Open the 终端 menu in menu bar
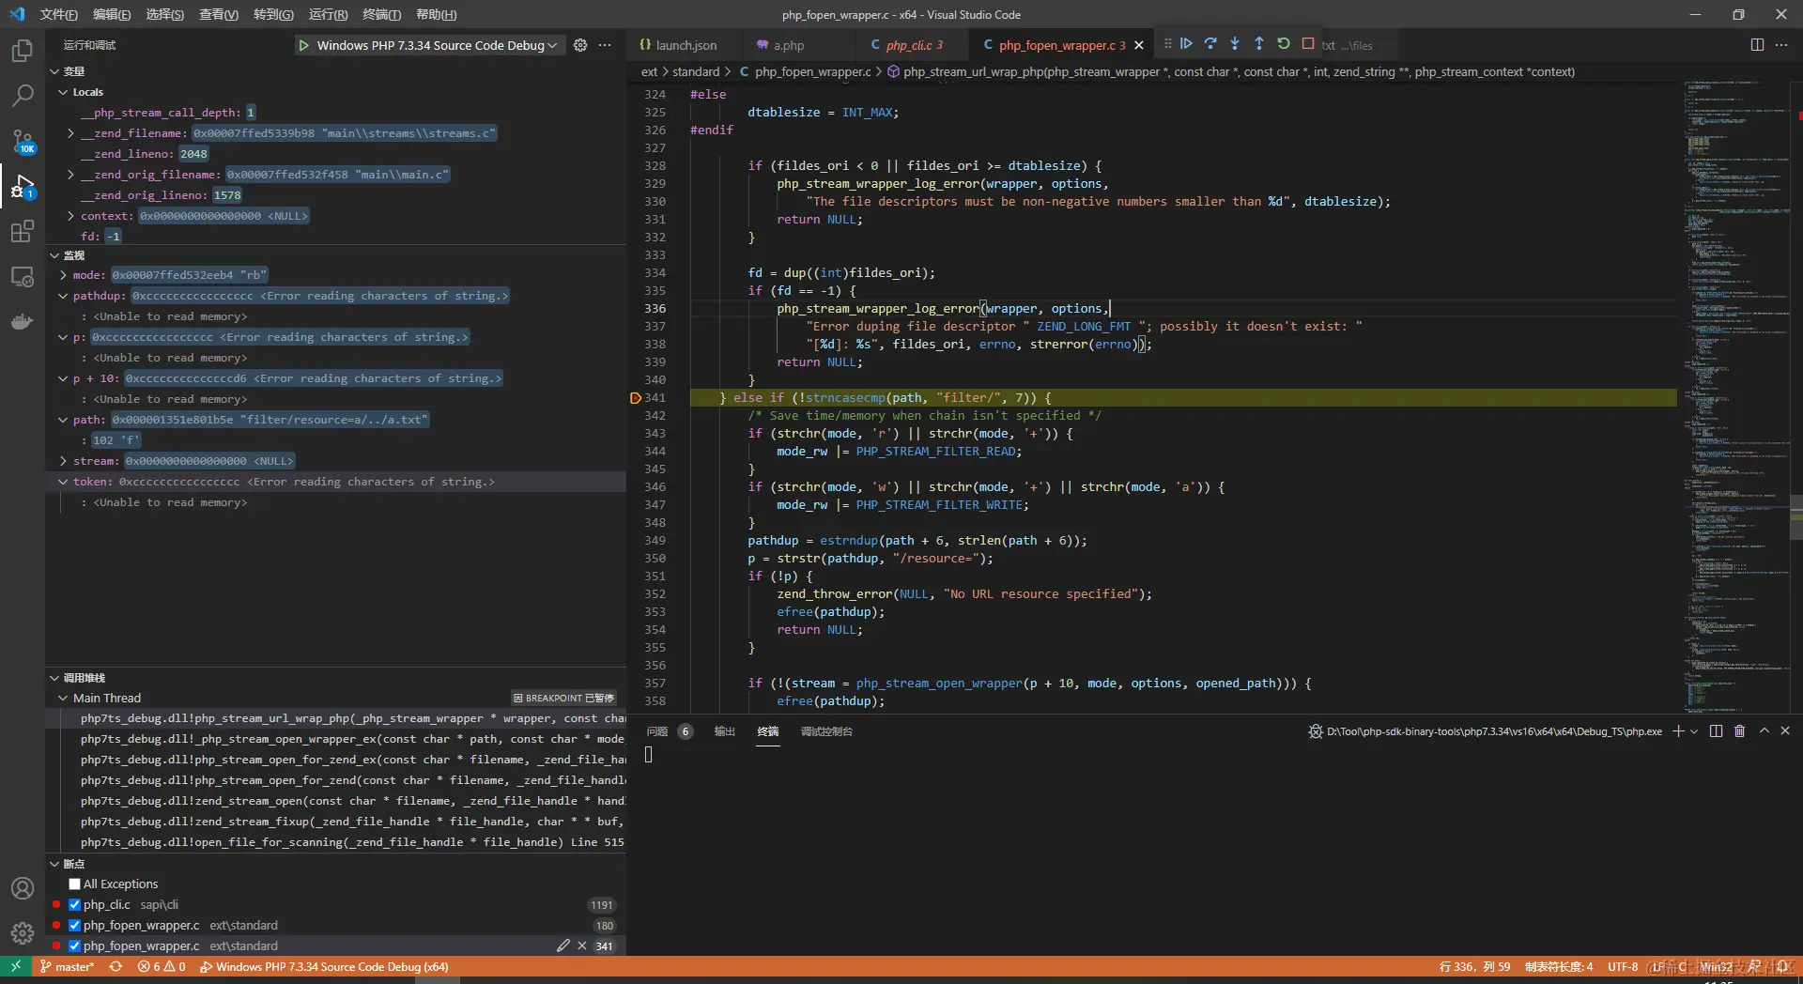1803x984 pixels. [x=381, y=14]
